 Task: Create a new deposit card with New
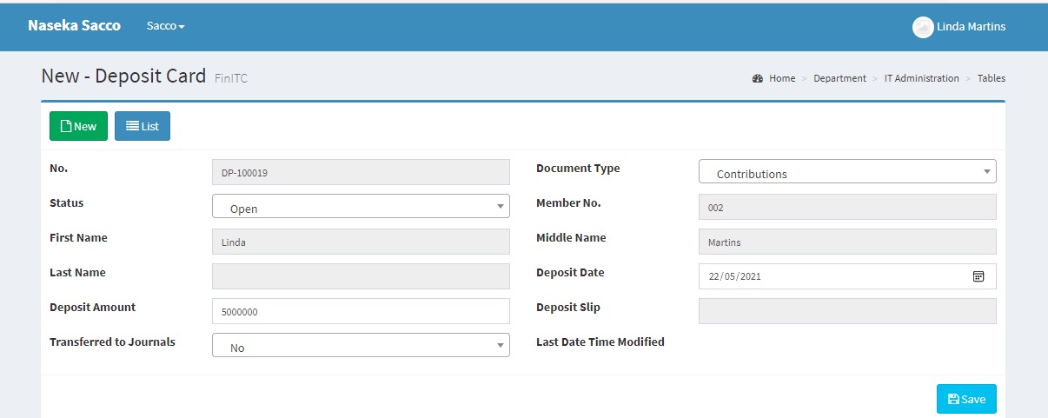(78, 126)
